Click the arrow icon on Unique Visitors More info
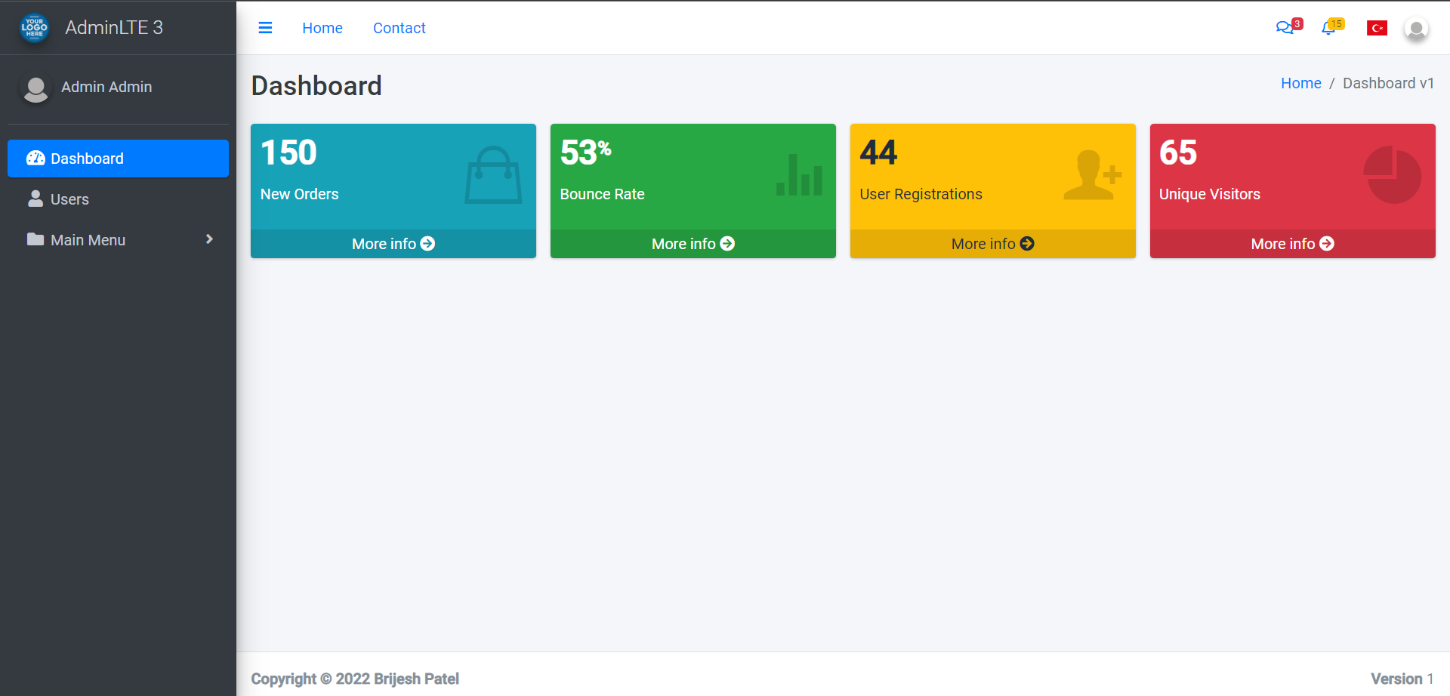1450x696 pixels. click(x=1327, y=244)
